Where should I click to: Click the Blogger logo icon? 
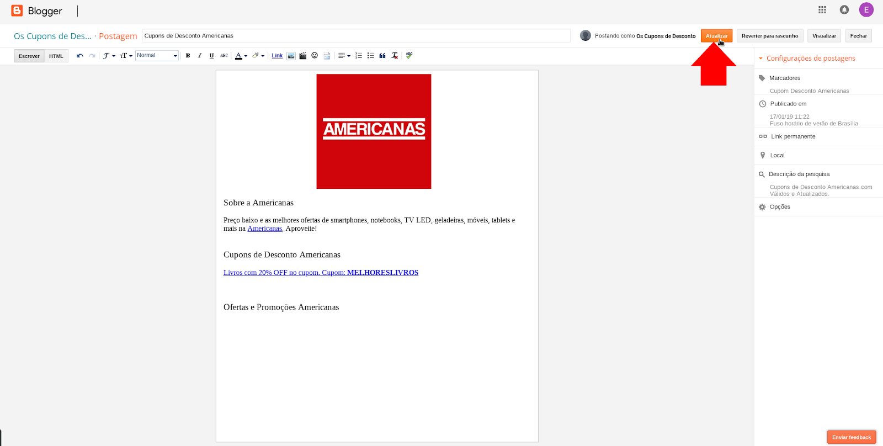tap(17, 10)
